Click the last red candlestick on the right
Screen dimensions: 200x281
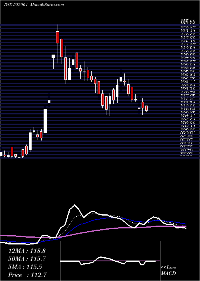[146, 108]
